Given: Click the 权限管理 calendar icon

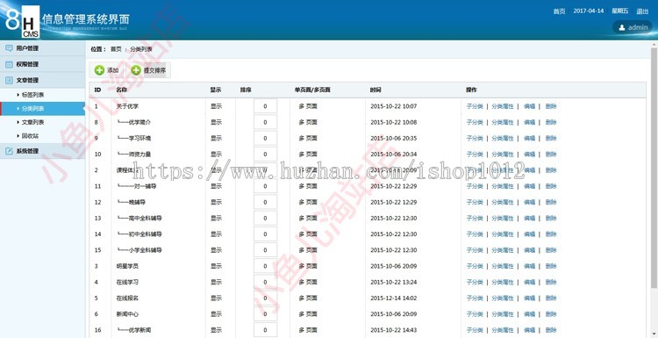Looking at the screenshot, I should [x=9, y=64].
